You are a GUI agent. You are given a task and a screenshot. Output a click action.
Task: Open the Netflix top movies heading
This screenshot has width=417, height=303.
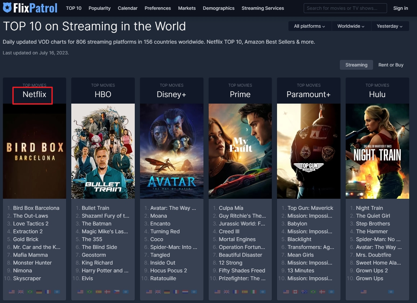click(35, 94)
